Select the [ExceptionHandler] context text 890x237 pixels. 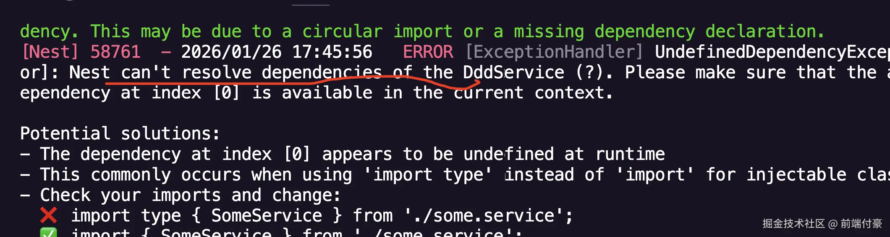pyautogui.click(x=554, y=52)
